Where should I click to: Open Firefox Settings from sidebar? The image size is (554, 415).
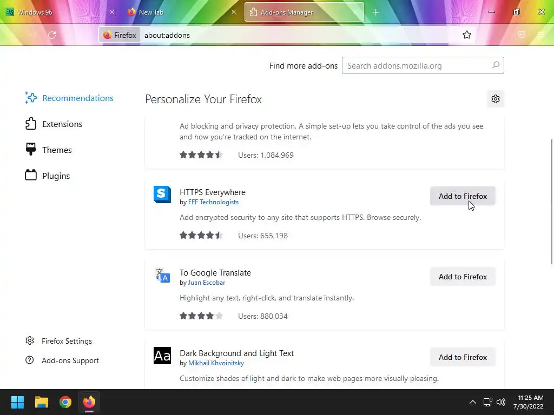click(x=58, y=341)
